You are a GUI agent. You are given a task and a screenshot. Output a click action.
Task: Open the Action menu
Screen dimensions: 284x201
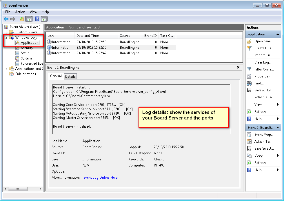[x=20, y=12]
